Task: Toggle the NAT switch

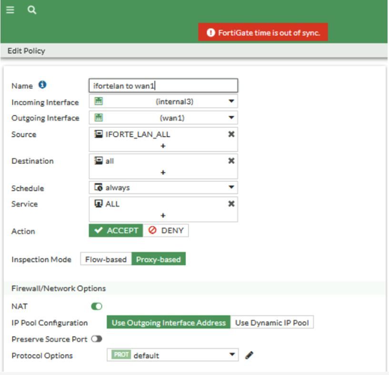Action: (97, 306)
